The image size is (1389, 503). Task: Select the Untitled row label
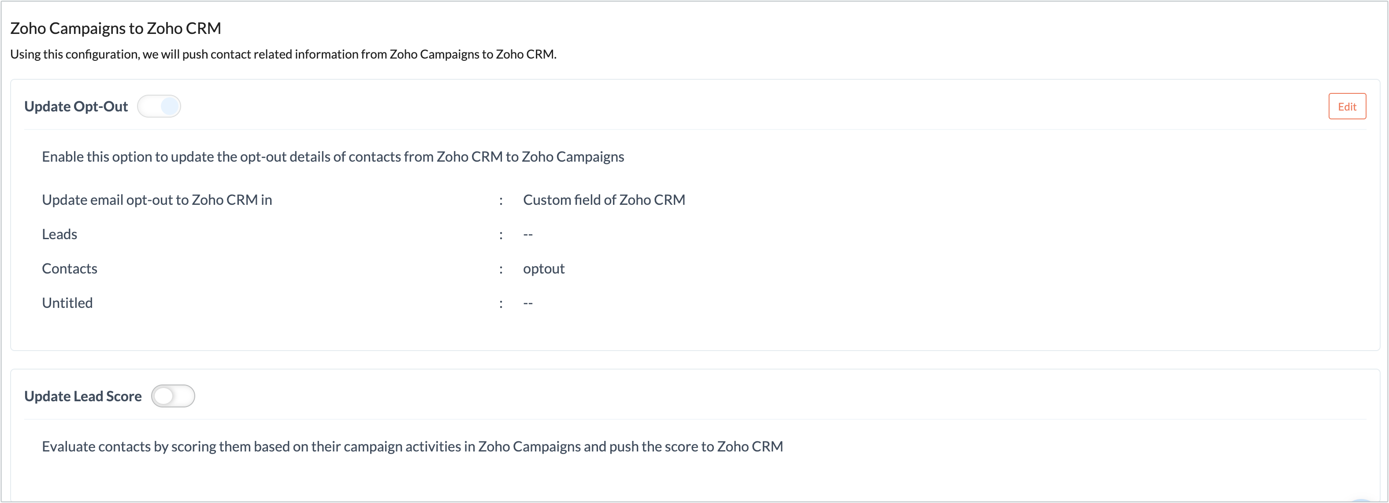point(67,303)
